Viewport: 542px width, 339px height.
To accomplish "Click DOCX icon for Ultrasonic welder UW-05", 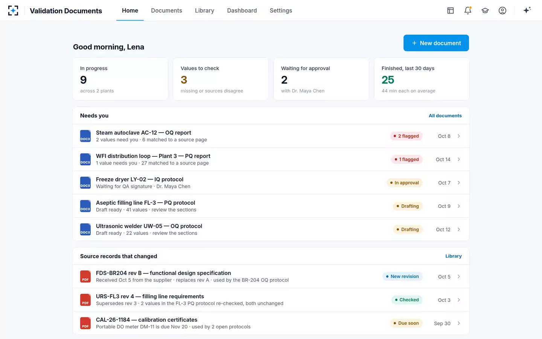I will pos(85,229).
